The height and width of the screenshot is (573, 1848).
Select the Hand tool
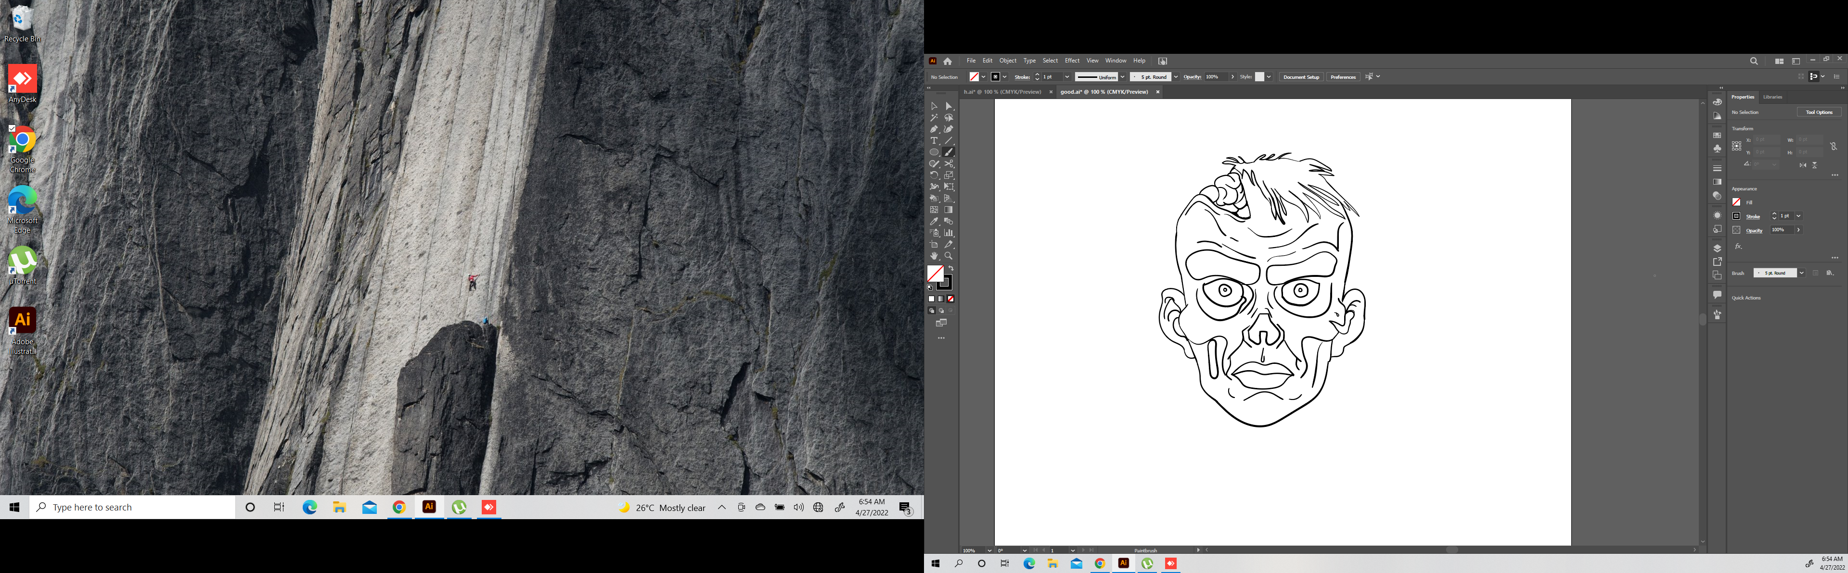coord(934,256)
